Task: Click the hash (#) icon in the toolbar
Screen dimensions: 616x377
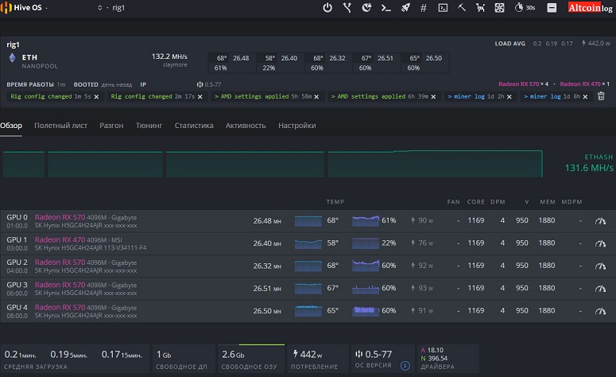Action: pyautogui.click(x=423, y=8)
